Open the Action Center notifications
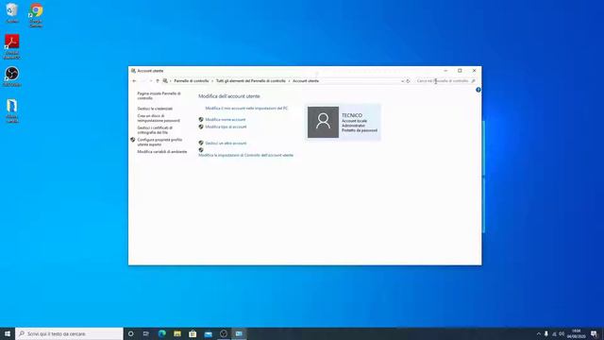This screenshot has width=604, height=340. point(594,333)
